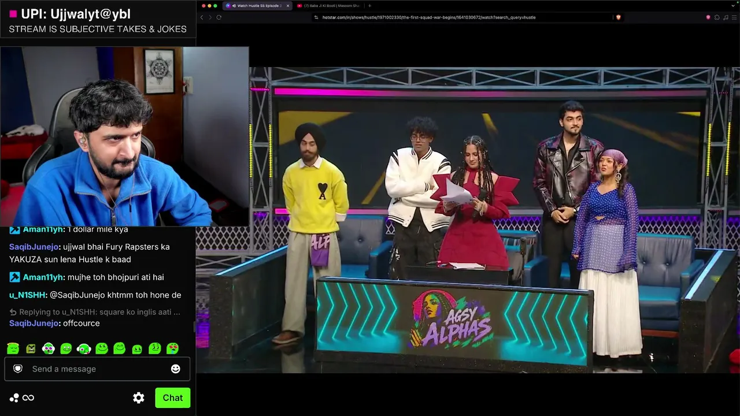740x416 pixels.
Task: Open the emoji picker in message box
Action: [x=176, y=369]
